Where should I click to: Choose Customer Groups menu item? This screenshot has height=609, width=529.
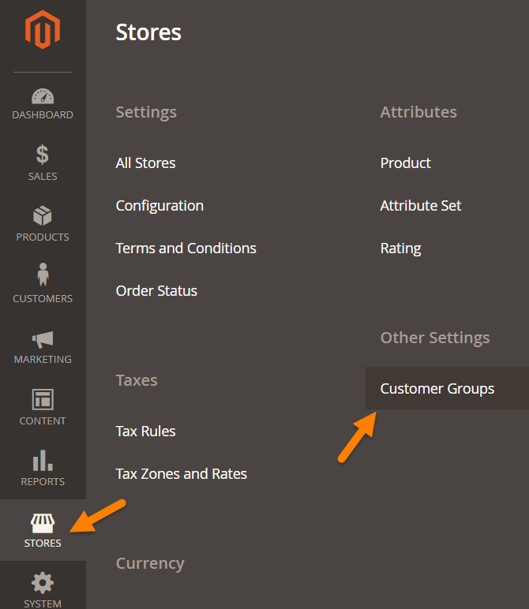click(x=437, y=389)
